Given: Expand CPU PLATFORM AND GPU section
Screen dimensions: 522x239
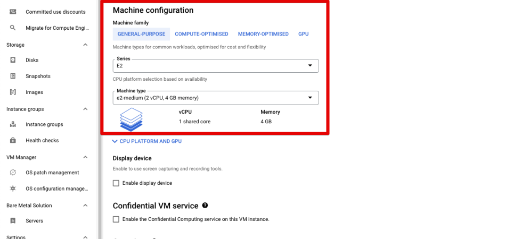Looking at the screenshot, I should [147, 141].
